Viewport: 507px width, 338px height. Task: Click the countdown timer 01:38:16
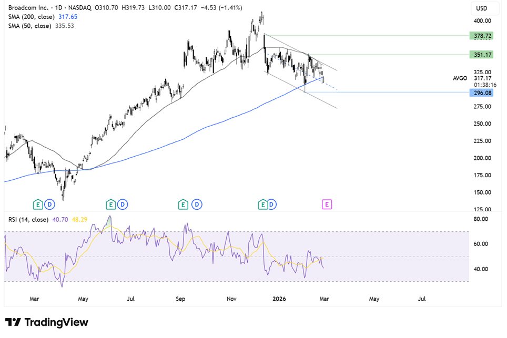coord(485,85)
